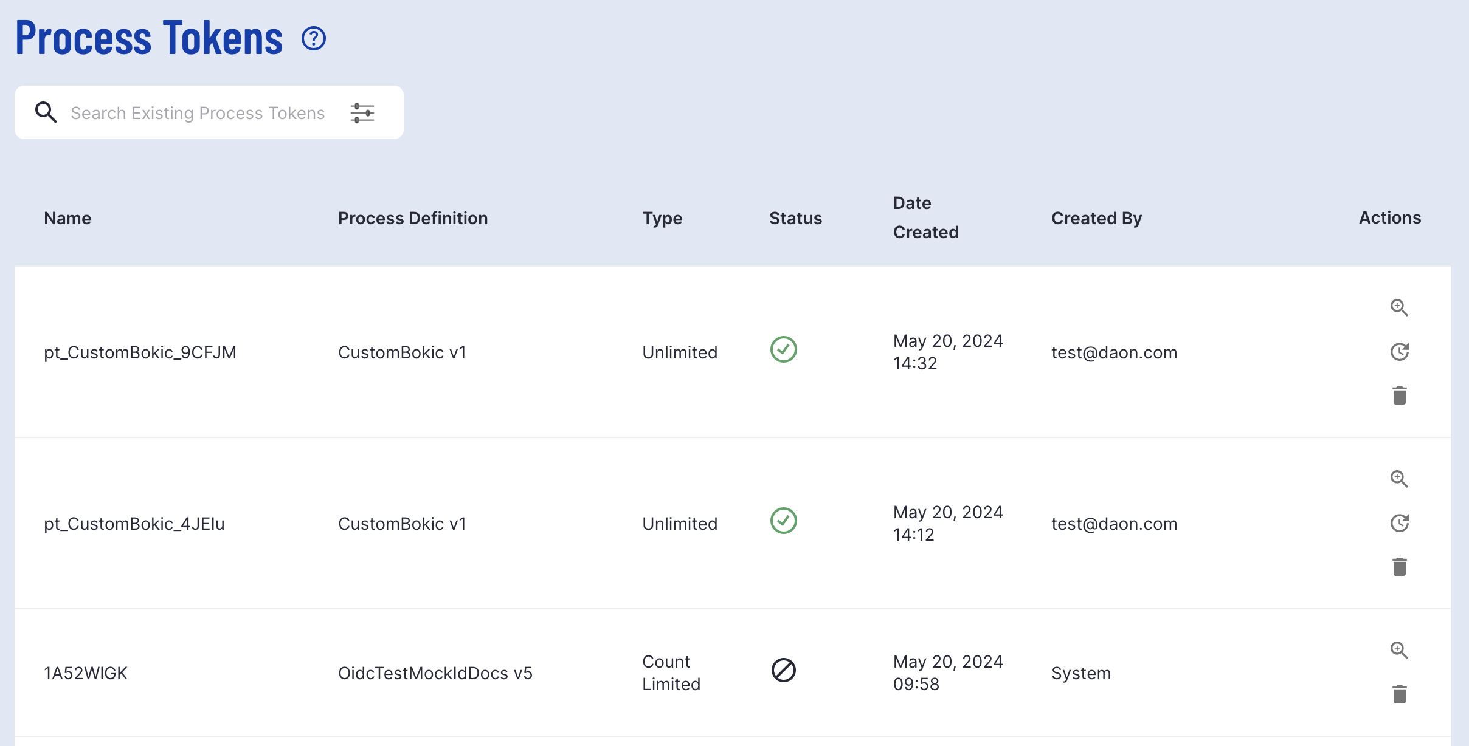Click the clock icon for pt_CustomBokic_4JEIu
Image resolution: width=1469 pixels, height=746 pixels.
[x=1399, y=523]
